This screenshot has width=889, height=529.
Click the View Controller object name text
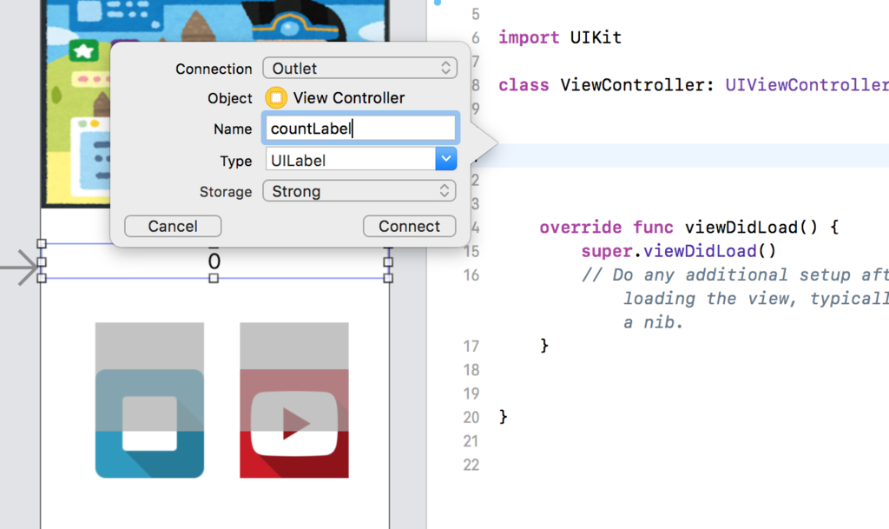click(349, 97)
